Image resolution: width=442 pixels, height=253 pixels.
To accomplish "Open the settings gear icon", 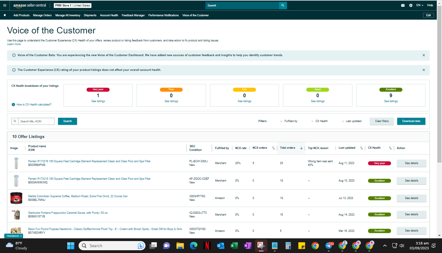I will point(411,5).
